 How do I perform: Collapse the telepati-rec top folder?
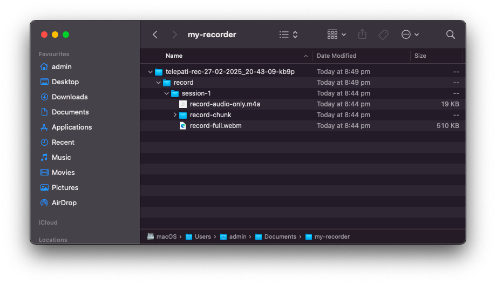pos(150,72)
